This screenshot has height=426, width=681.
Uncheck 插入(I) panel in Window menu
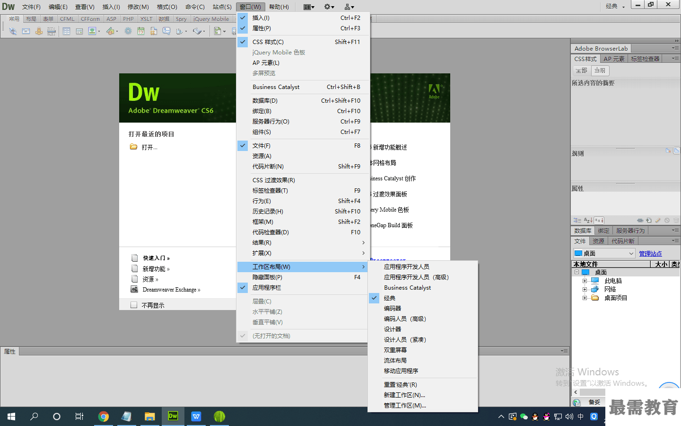303,18
